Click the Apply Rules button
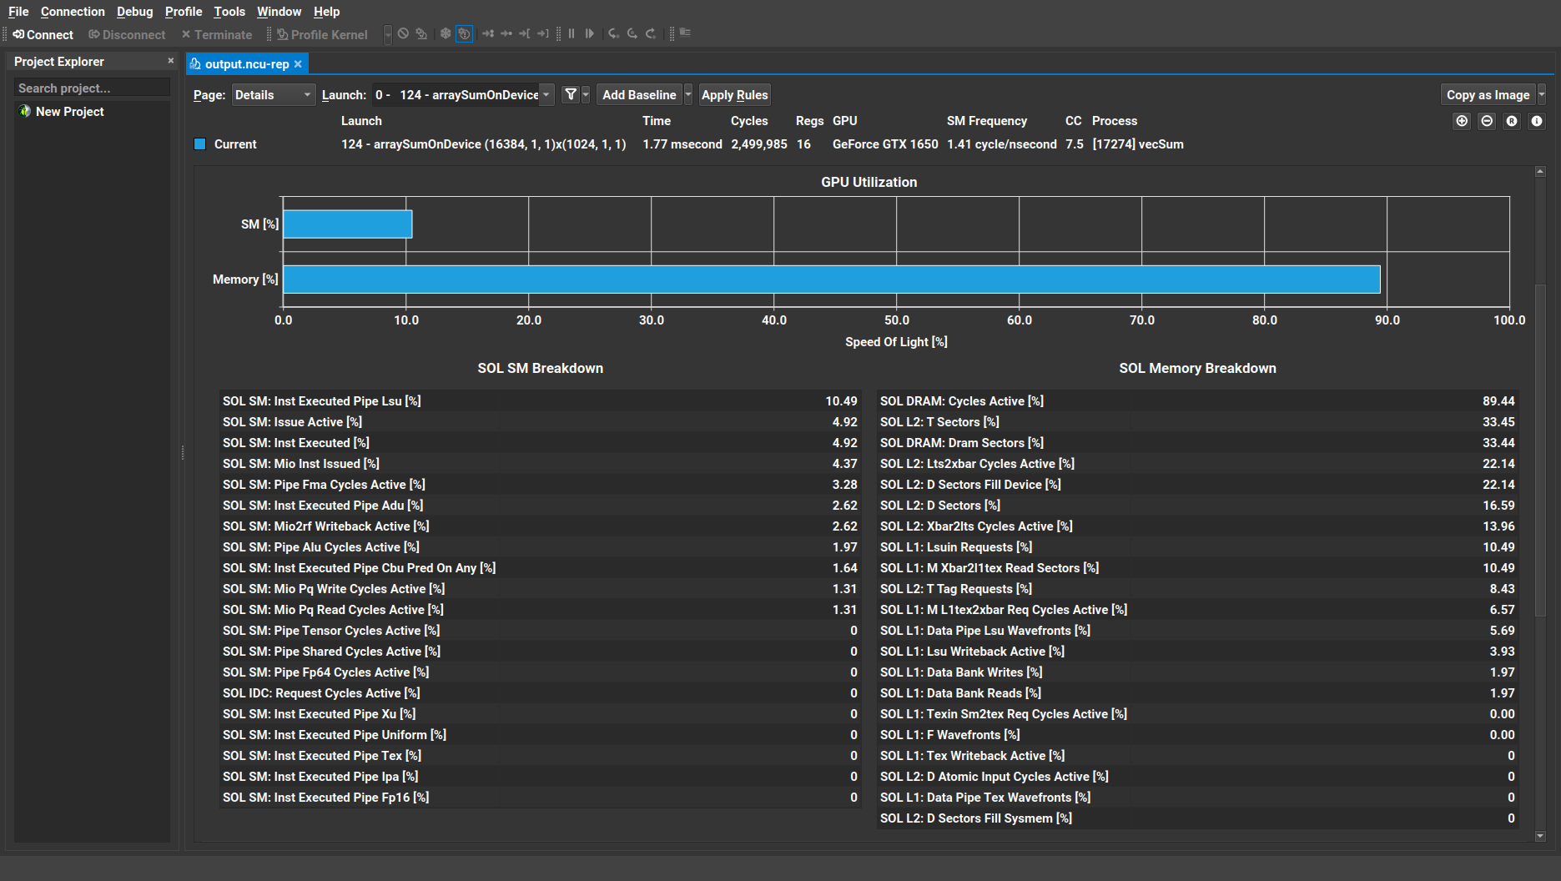1561x881 pixels. [734, 95]
